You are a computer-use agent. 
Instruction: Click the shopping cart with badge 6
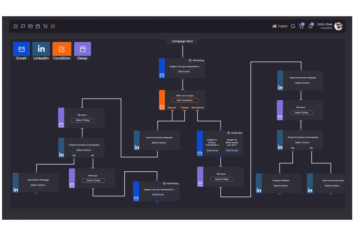(x=301, y=26)
